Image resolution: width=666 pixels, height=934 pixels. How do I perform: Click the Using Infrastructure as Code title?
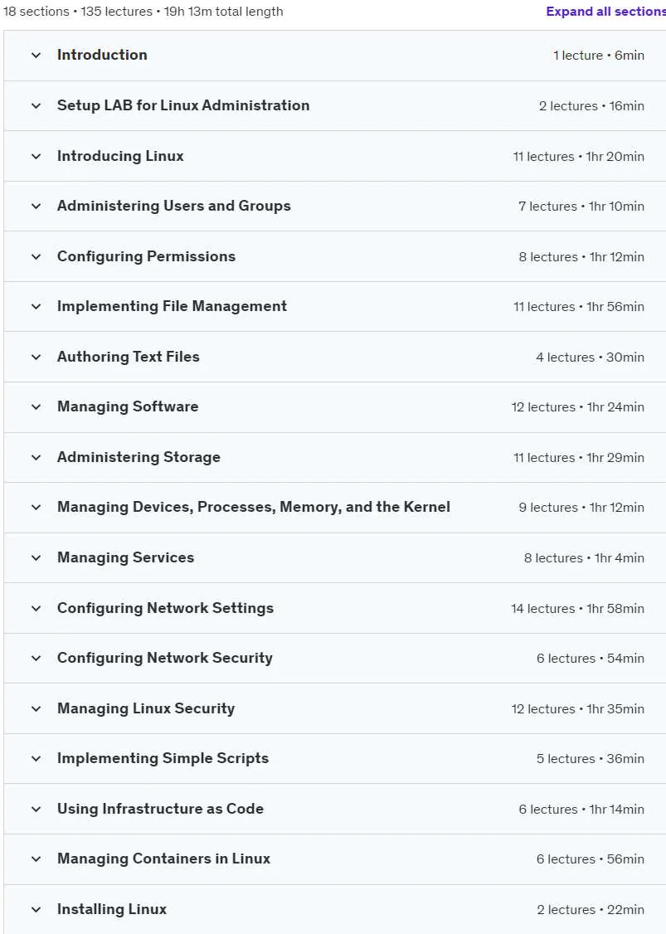(160, 809)
